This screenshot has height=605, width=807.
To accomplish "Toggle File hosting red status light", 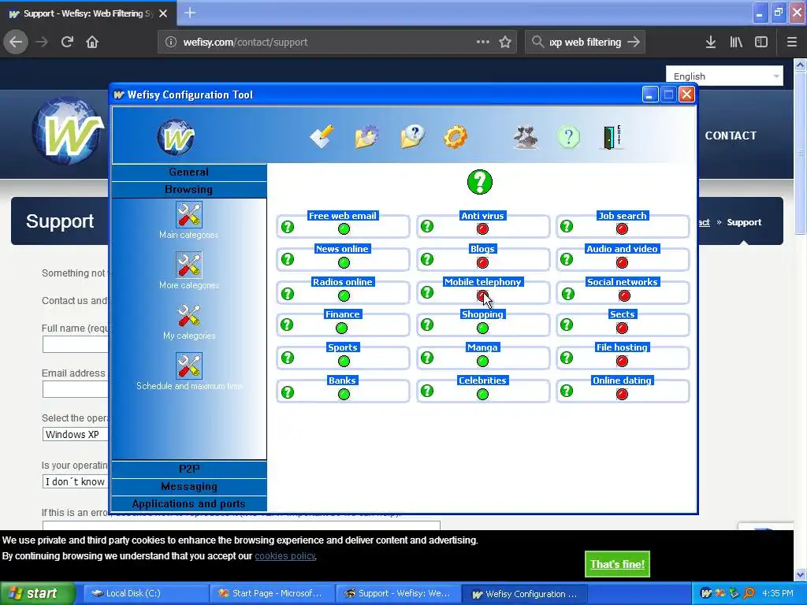I will [623, 361].
